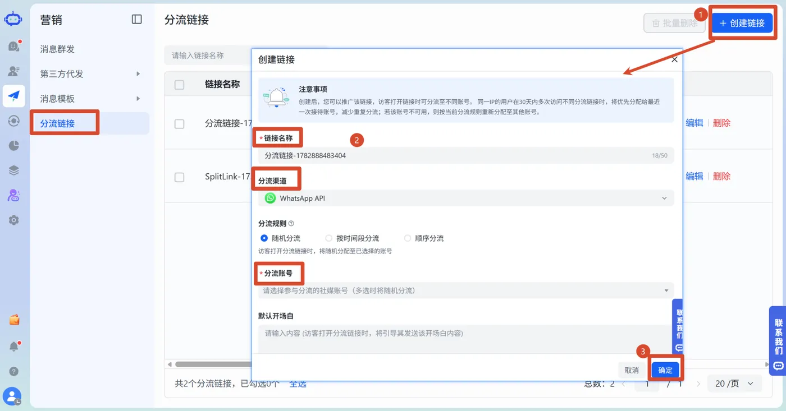Show the 分流规则 help tooltip icon
The width and height of the screenshot is (786, 411).
pos(291,223)
